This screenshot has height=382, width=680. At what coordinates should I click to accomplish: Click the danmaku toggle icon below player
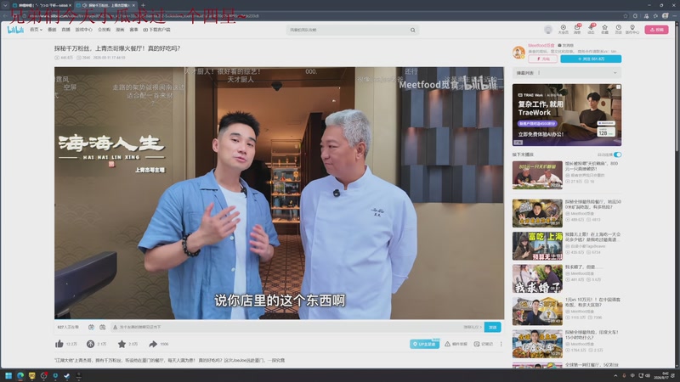[x=91, y=327]
